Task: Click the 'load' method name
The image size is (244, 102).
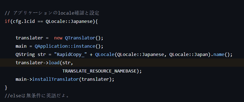Action: [54, 63]
